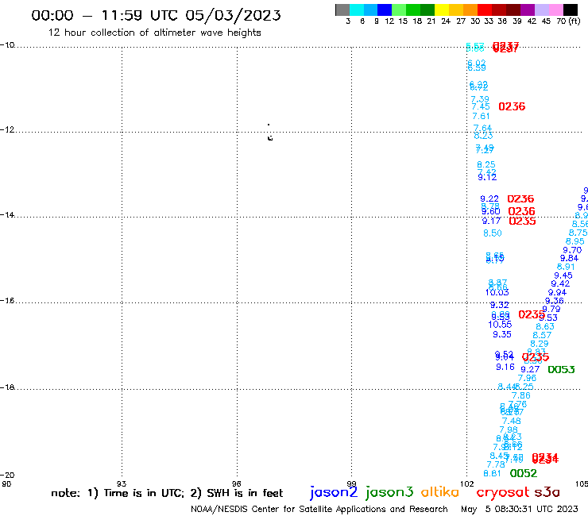Screen dimensions: 588x516
Task: Click the wave height value 9.16
Action: point(505,367)
